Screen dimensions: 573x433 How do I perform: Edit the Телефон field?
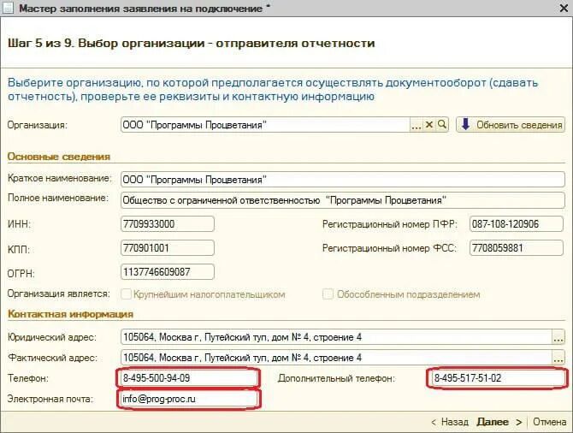(188, 378)
